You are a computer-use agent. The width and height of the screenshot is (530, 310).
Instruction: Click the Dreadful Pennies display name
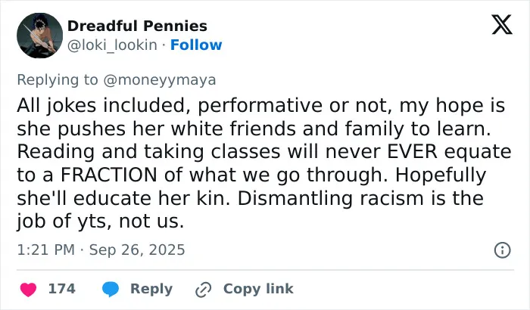[137, 26]
